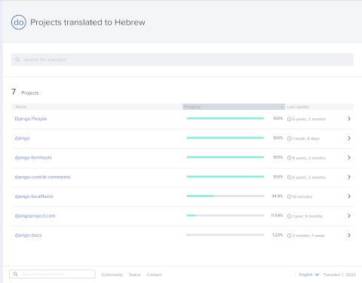
Task: Open the English language dropdown
Action: (x=309, y=275)
